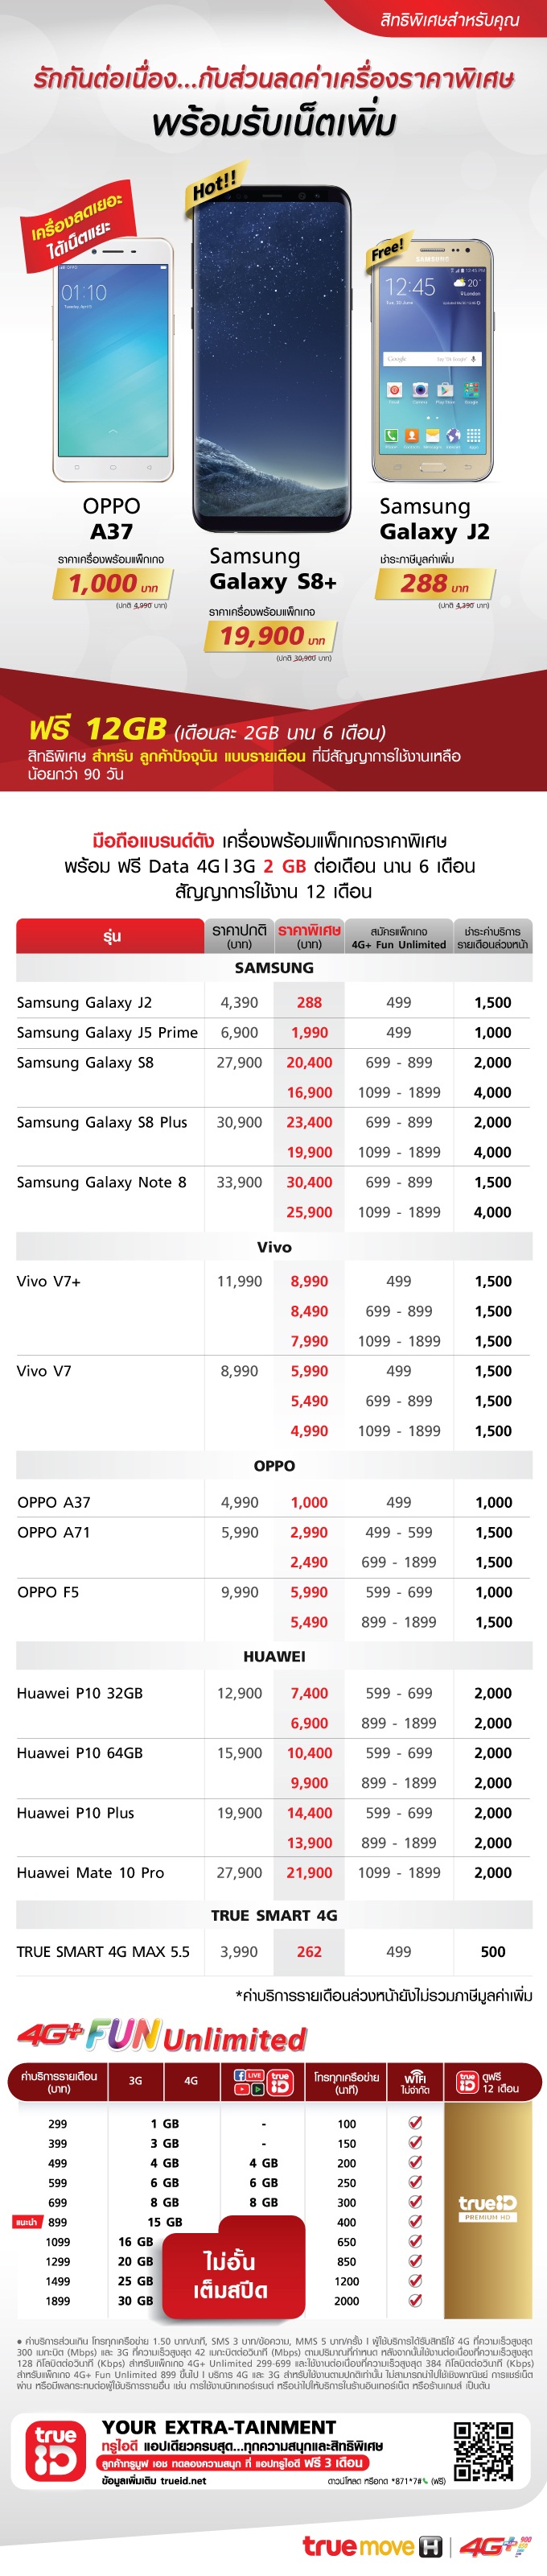This screenshot has width=547, height=2576.
Task: Click the ราคาพิเศษ special price column header
Action: click(309, 936)
